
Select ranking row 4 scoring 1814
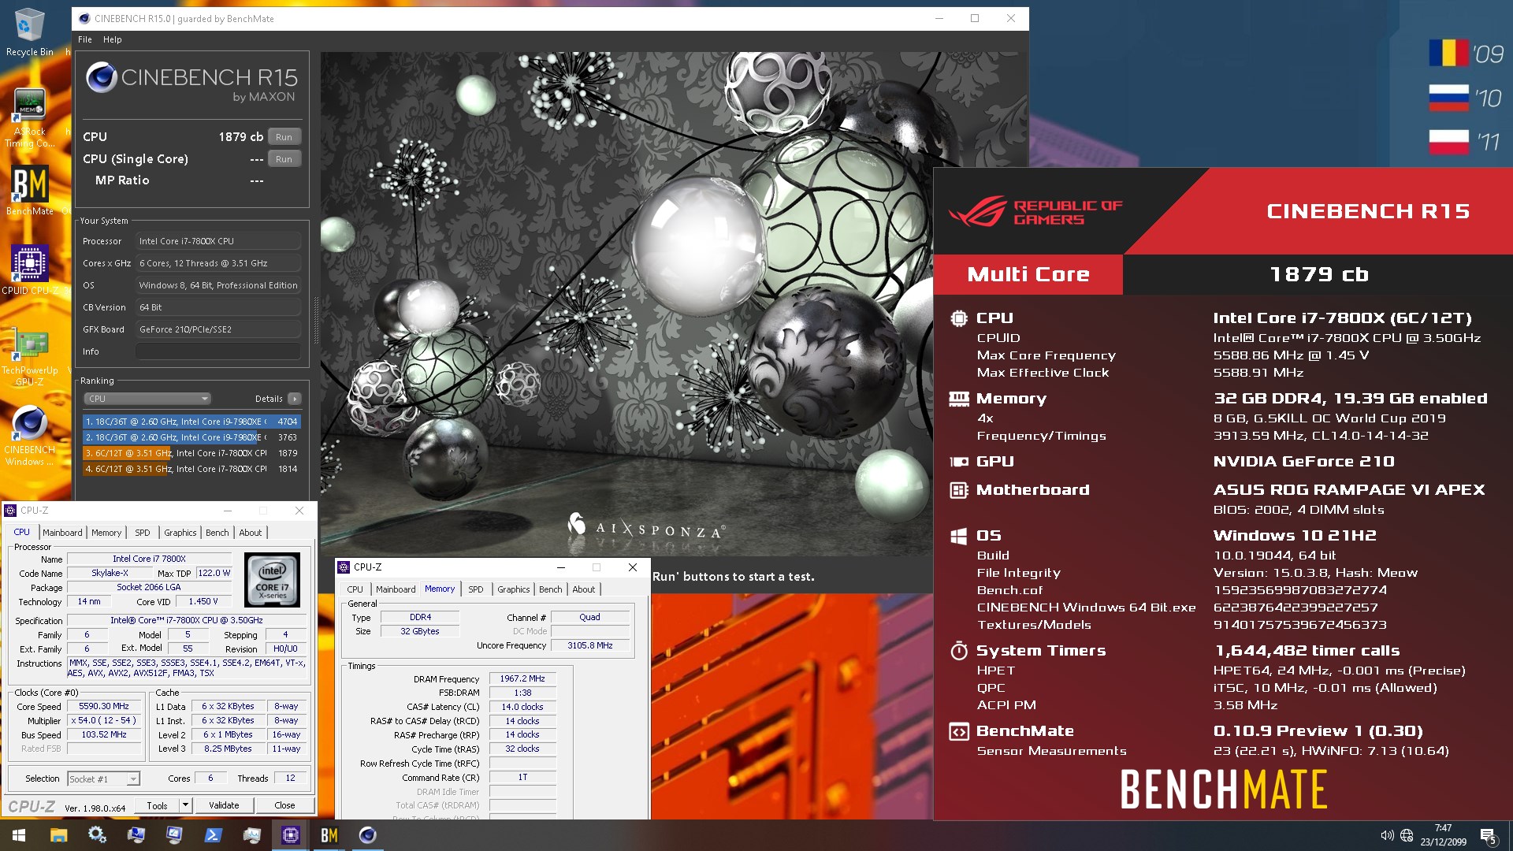coord(191,469)
